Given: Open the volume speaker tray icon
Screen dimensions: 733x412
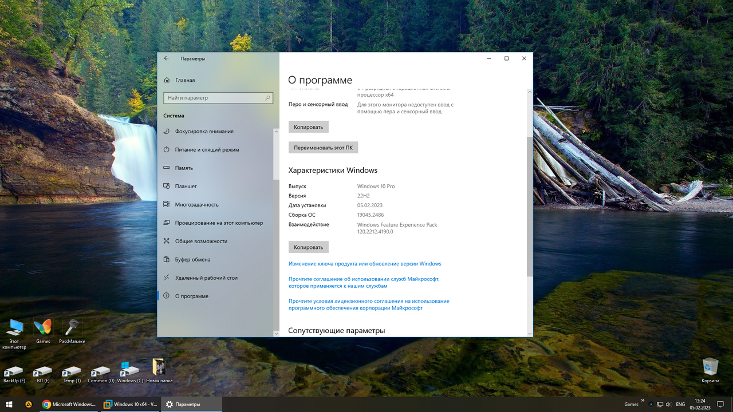Looking at the screenshot, I should 669,405.
